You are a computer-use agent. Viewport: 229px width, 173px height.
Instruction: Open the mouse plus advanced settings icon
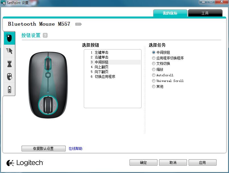point(9,77)
